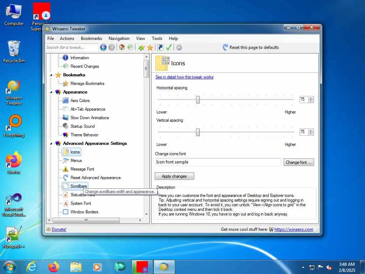Viewport: 365px width, 274px height.
Task: Increase horizontal spacing with spinner up arrow
Action: [311, 98]
